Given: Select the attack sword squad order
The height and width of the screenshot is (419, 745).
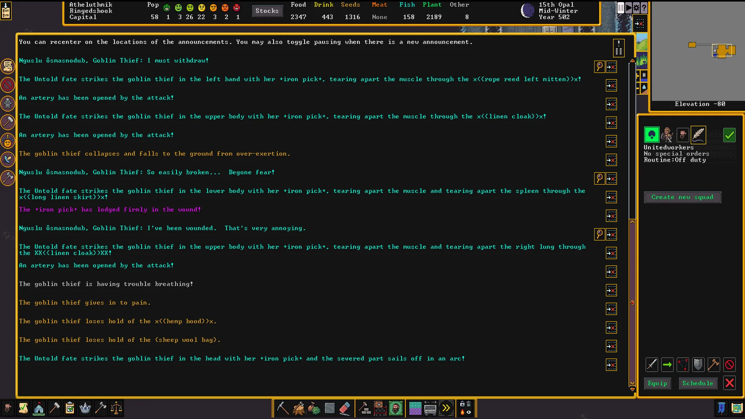Looking at the screenshot, I should point(651,365).
